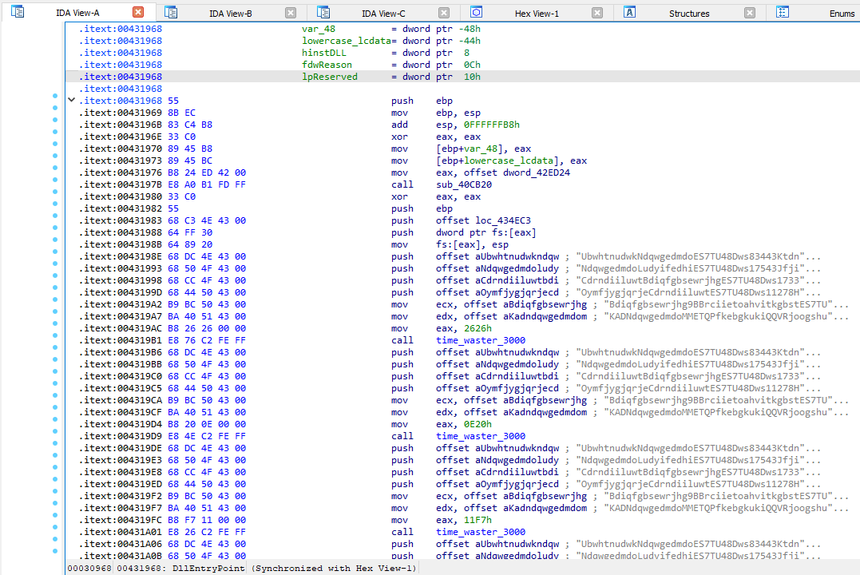
Task: Follow the loc_434EC3 offset reference
Action: 503,220
